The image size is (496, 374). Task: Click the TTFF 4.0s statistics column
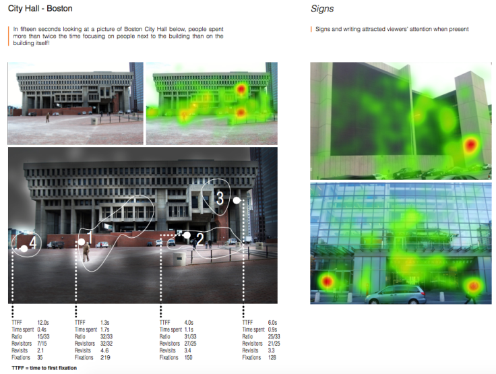pyautogui.click(x=177, y=341)
